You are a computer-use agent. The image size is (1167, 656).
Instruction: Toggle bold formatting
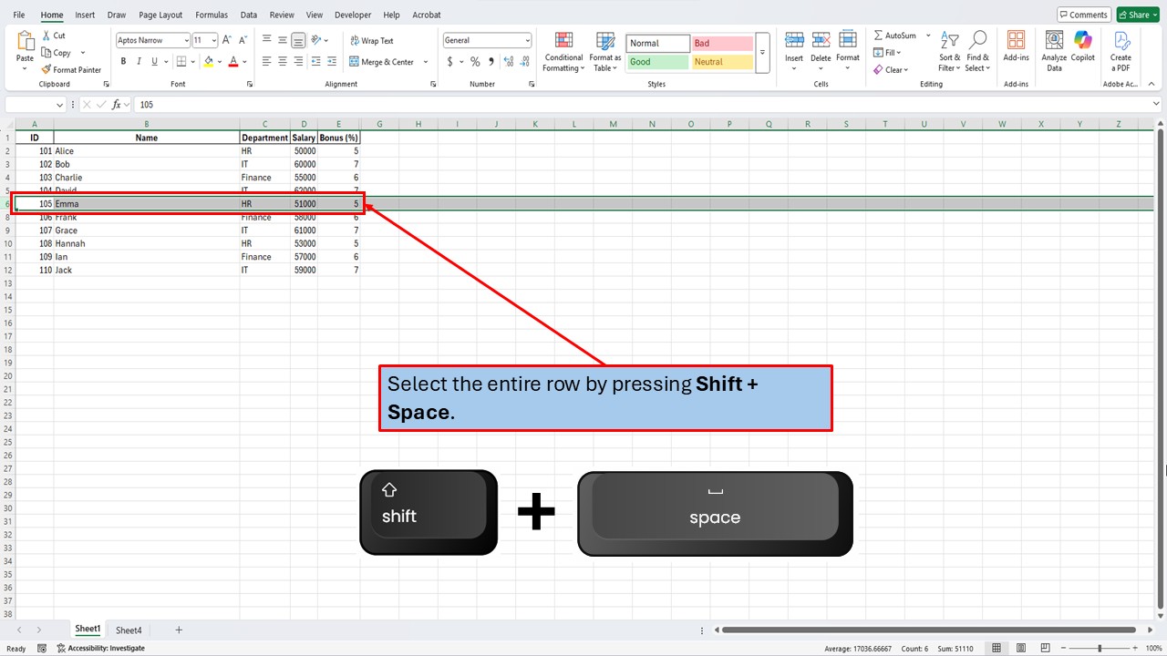pos(123,61)
